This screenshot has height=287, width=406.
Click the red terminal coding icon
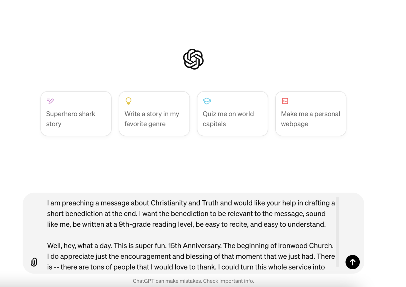pyautogui.click(x=285, y=101)
